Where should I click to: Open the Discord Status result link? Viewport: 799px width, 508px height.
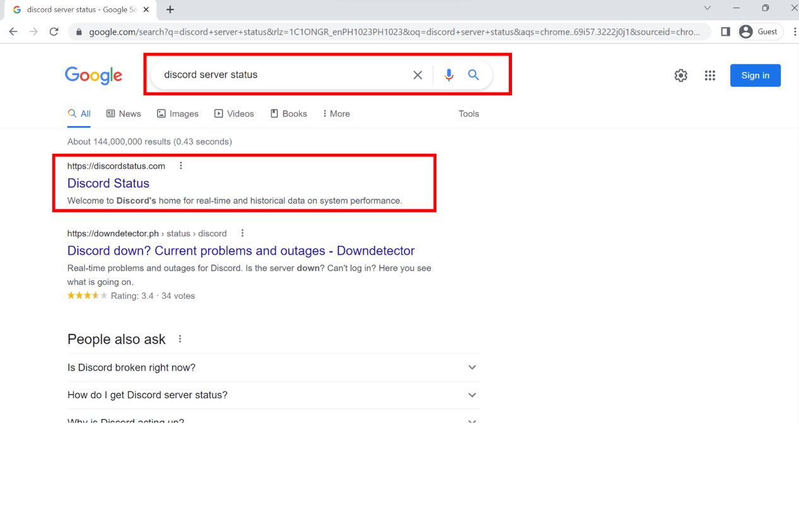pyautogui.click(x=108, y=183)
